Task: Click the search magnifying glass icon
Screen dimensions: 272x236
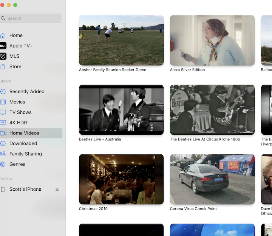Action: coord(3,18)
